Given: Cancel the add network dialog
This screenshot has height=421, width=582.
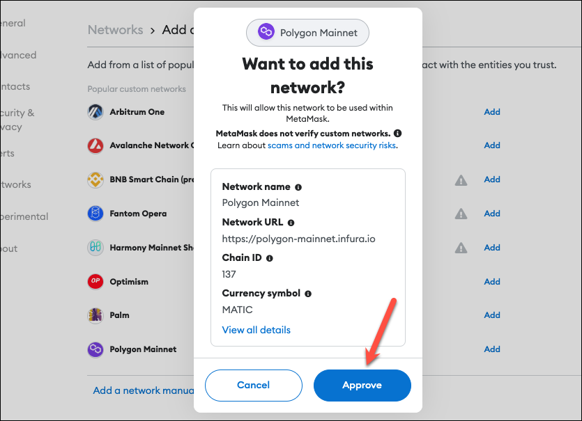Looking at the screenshot, I should click(254, 385).
